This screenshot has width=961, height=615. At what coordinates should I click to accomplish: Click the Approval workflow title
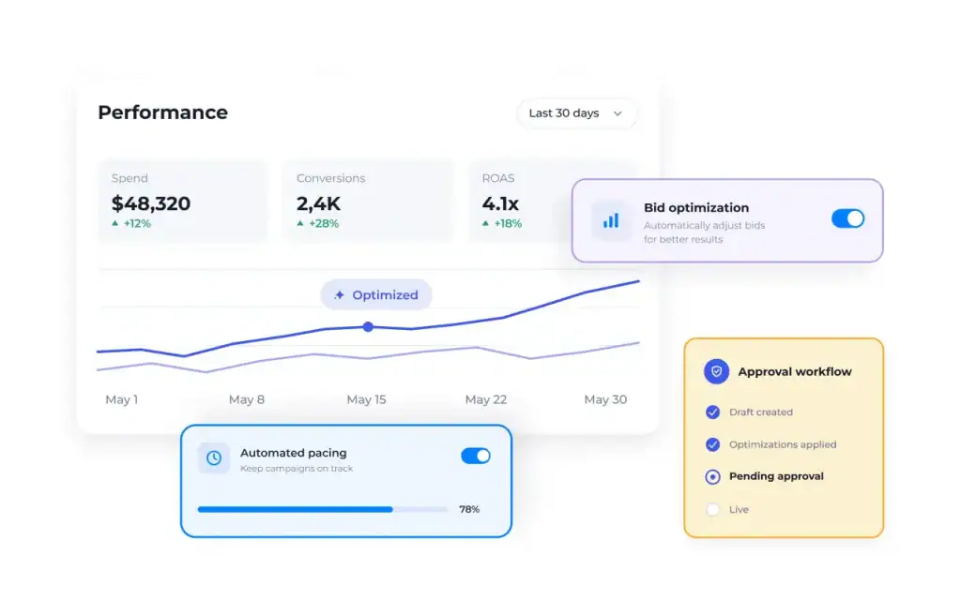(x=795, y=371)
